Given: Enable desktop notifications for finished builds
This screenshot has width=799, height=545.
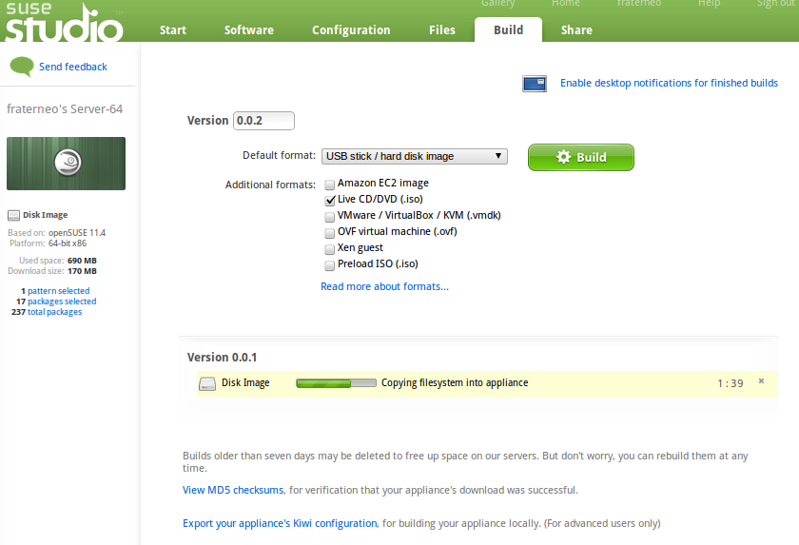Looking at the screenshot, I should [669, 83].
